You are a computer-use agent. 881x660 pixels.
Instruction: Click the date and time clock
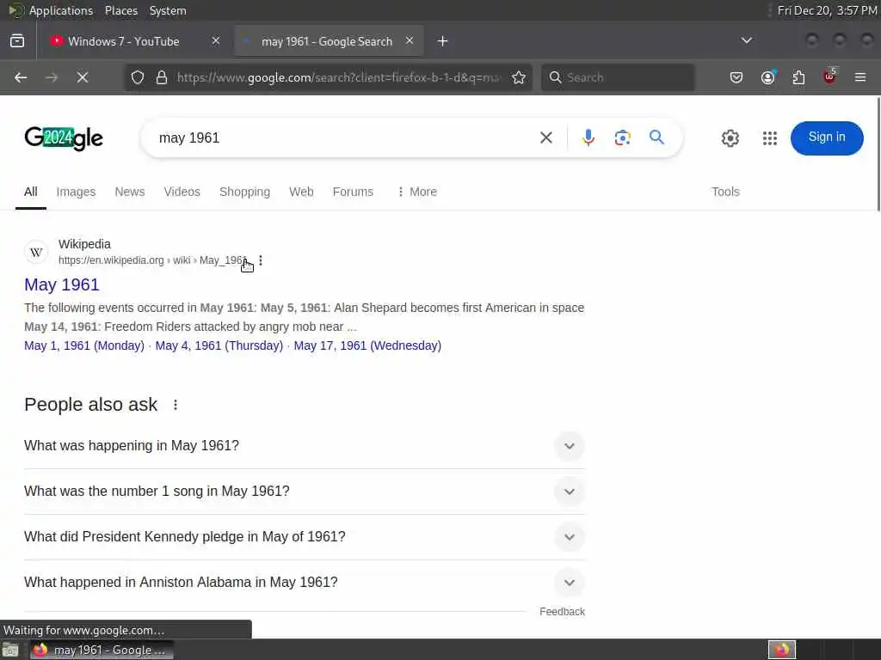(827, 10)
